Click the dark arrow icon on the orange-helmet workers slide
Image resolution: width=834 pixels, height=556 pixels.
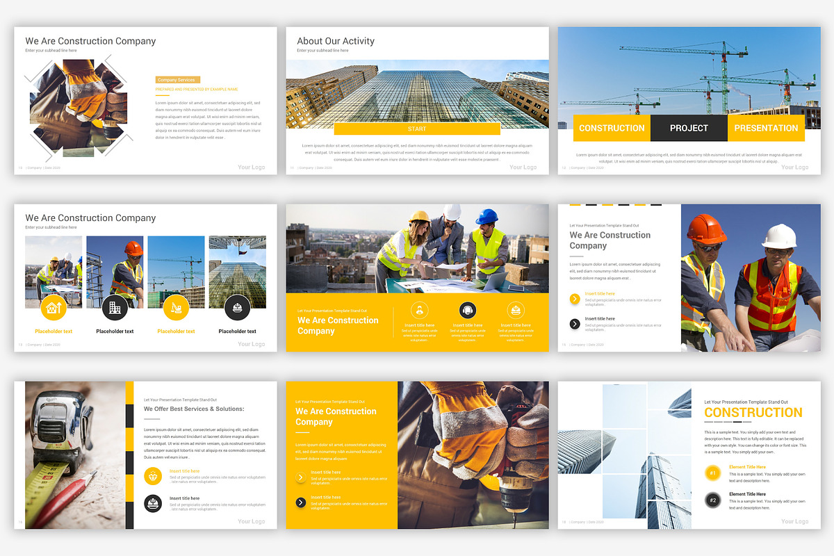[x=575, y=324]
